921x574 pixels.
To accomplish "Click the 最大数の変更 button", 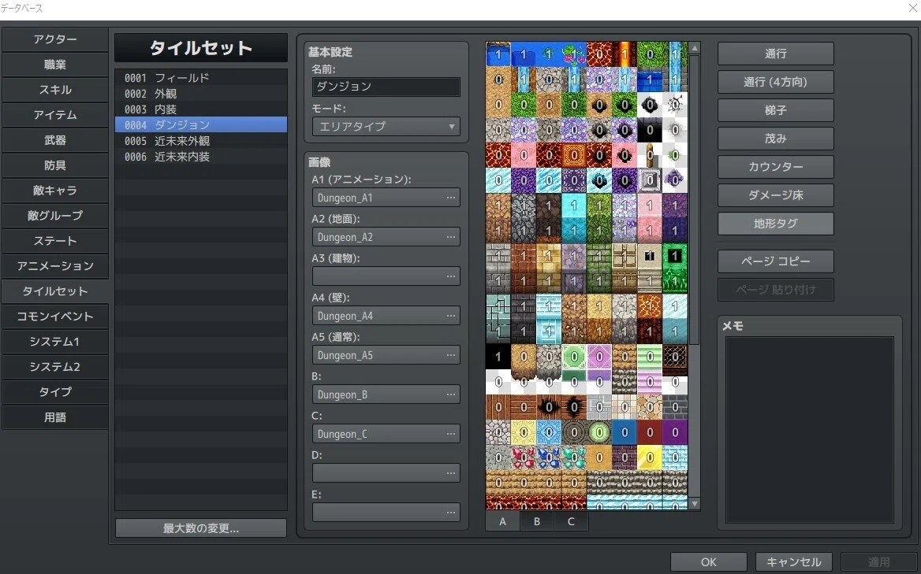I will pos(201,528).
